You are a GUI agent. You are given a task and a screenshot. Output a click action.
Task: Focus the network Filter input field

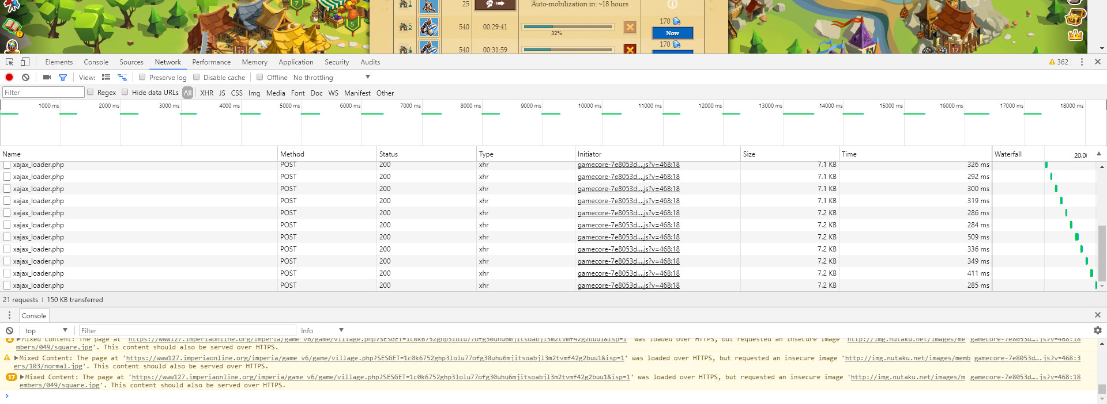[43, 92]
